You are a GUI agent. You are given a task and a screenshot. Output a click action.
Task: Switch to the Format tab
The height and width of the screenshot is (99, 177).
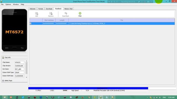point(41,9)
